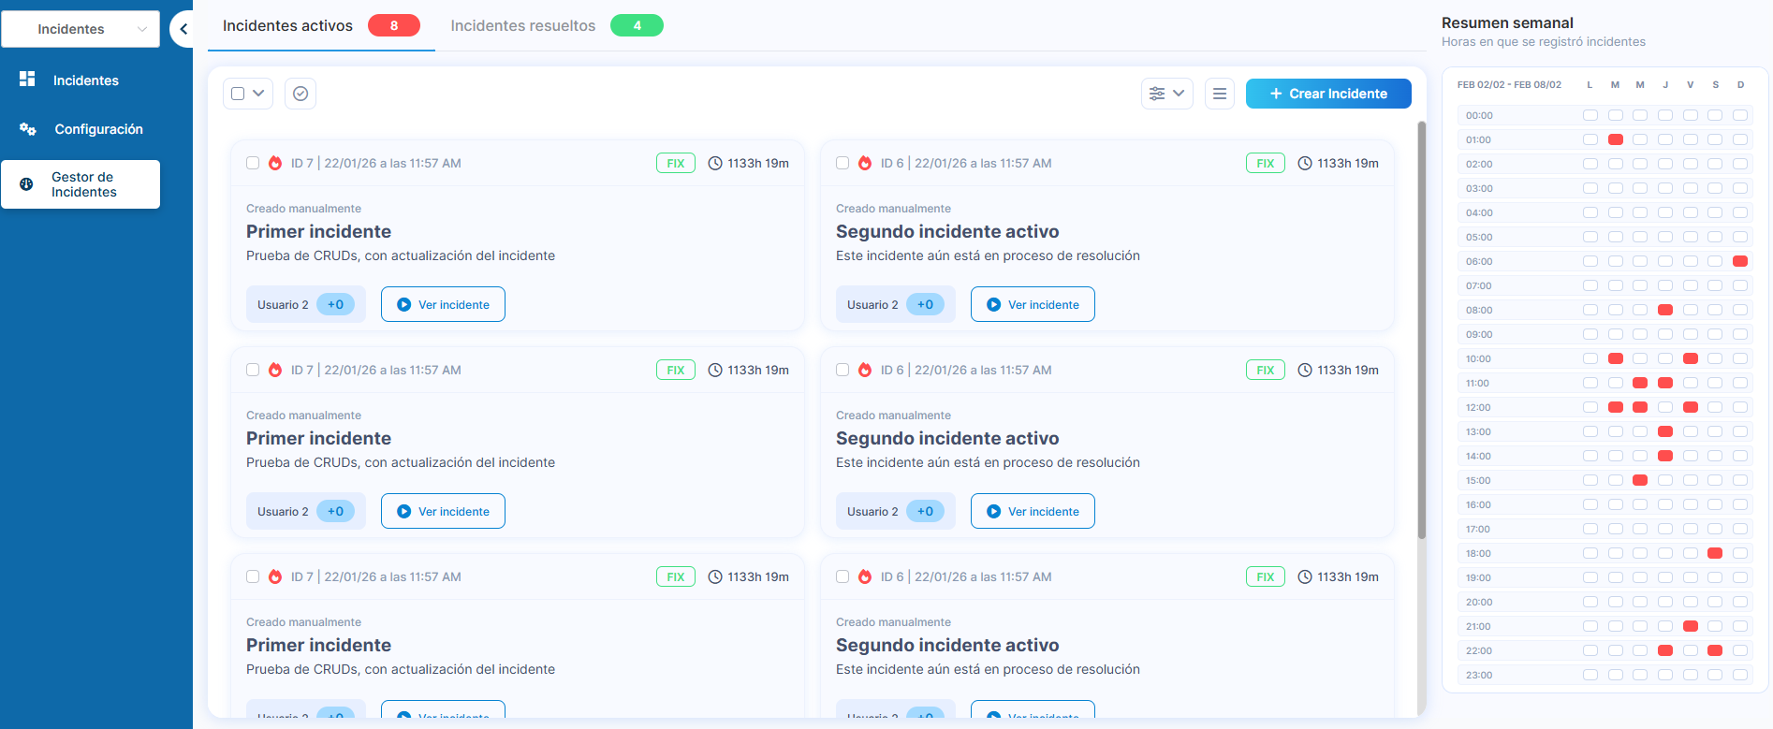Open the select-all checkbox dropdown arrow
Screen dimensions: 1773x729
[258, 94]
